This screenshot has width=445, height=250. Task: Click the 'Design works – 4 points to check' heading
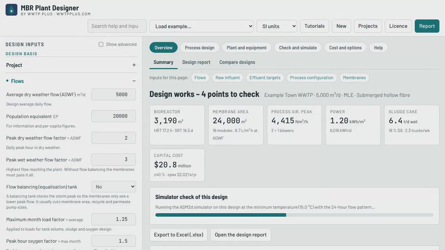pyautogui.click(x=204, y=94)
